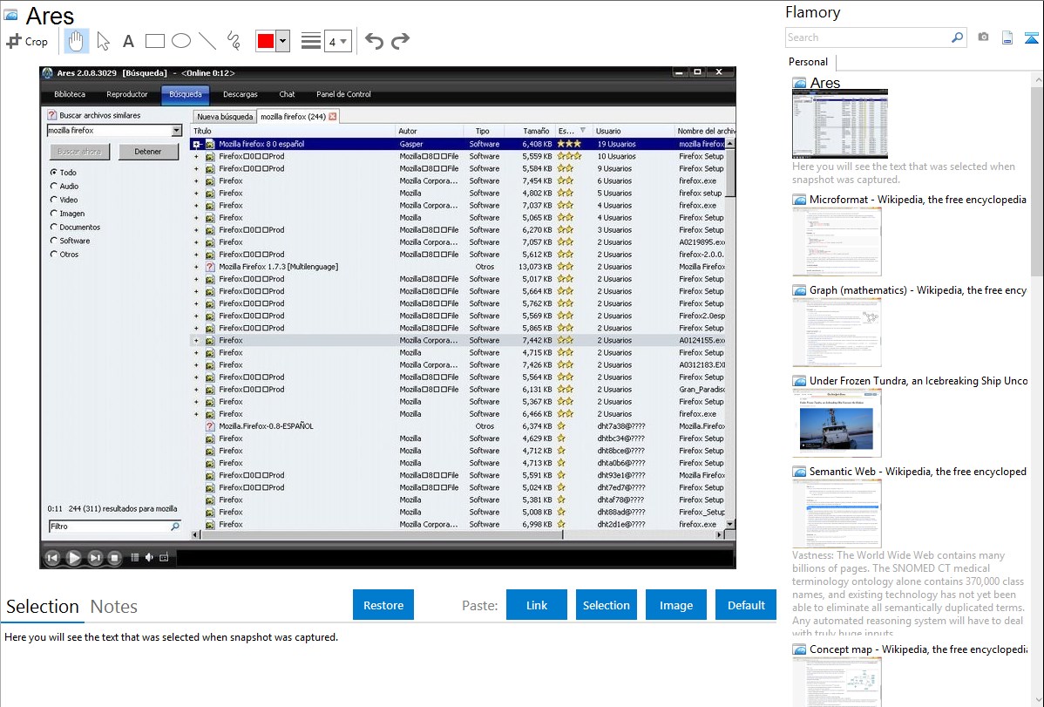The width and height of the screenshot is (1044, 707).
Task: Activate the hand pan tool
Action: (x=76, y=41)
